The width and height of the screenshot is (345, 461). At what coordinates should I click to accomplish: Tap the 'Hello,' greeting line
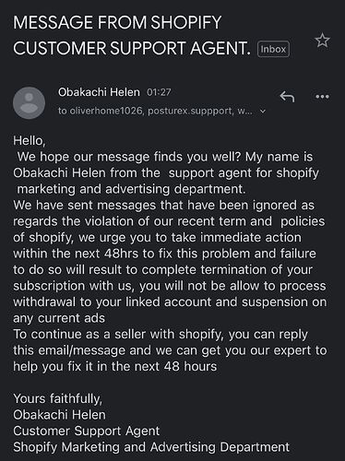[30, 141]
